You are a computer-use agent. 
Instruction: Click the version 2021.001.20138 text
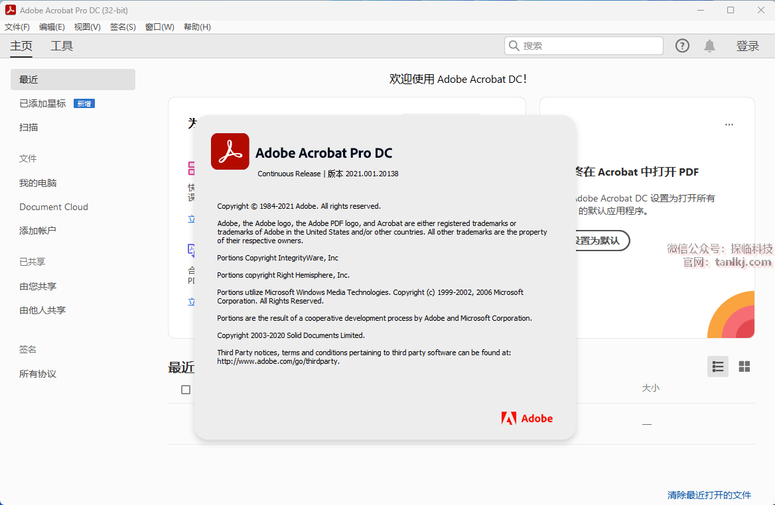[x=372, y=174]
